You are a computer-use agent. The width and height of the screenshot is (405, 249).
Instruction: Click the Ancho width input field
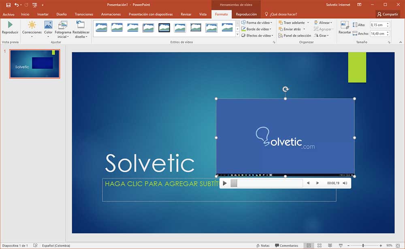(378, 34)
